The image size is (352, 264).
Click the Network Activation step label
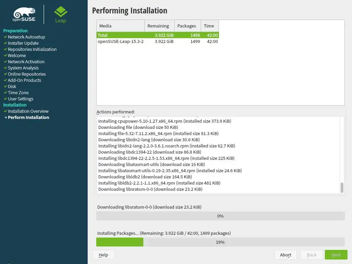pos(26,62)
